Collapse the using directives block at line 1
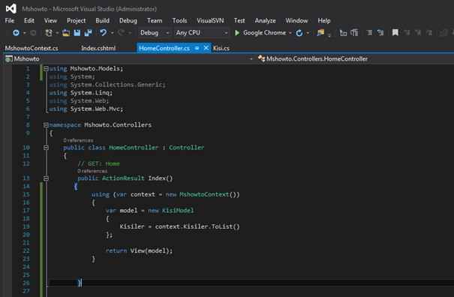 pyautogui.click(x=46, y=68)
